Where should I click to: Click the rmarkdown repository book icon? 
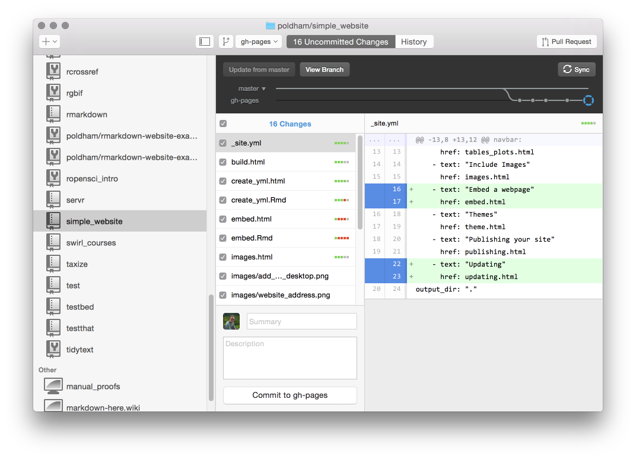point(53,115)
